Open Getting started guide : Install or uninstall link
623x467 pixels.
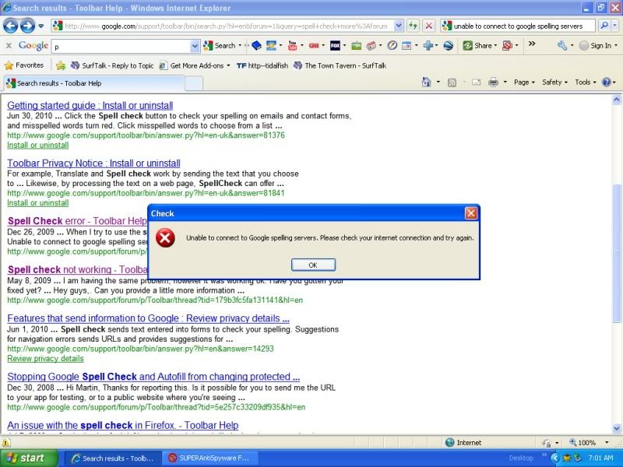coord(90,106)
